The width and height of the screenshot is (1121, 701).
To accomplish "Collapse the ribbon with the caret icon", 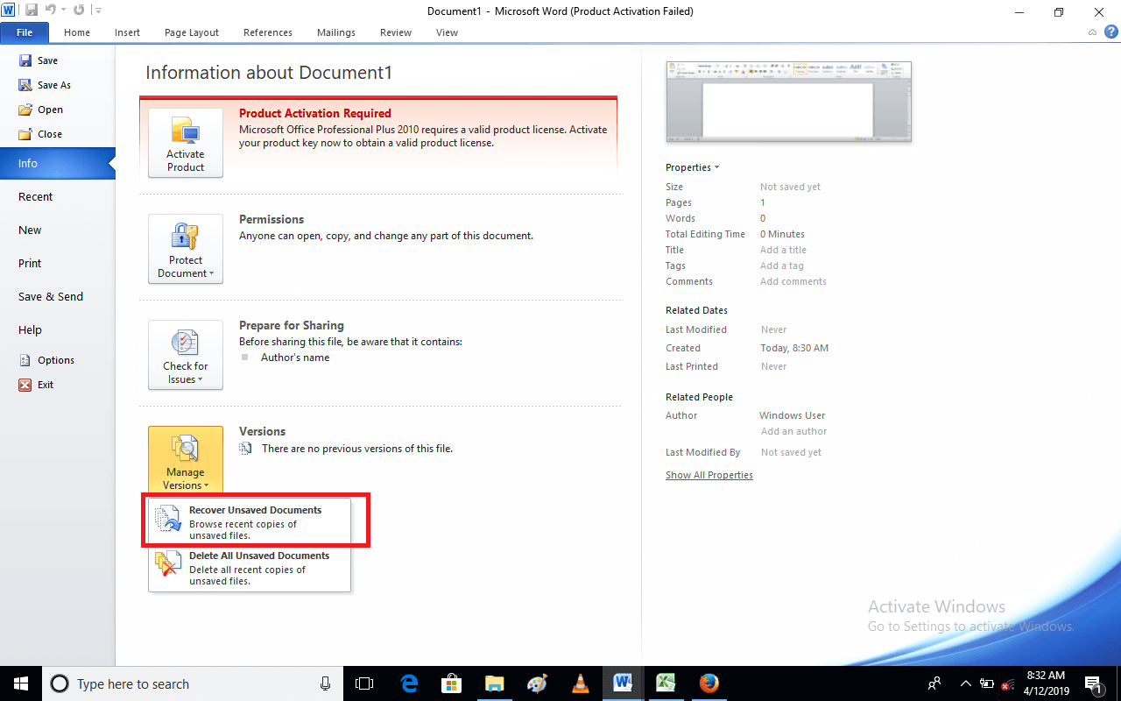I will tap(1092, 32).
